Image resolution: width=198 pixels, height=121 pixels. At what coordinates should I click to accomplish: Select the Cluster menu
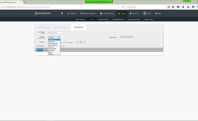point(122,13)
